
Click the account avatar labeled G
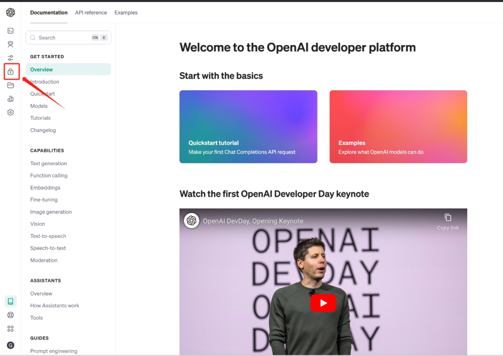tap(10, 345)
